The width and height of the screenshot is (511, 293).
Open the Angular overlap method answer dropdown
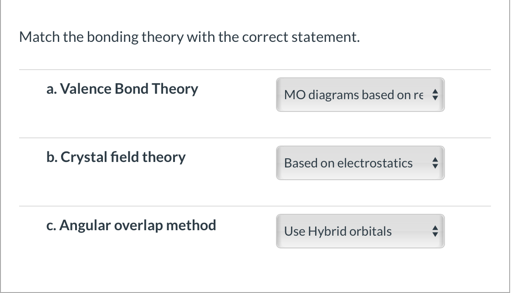(360, 231)
